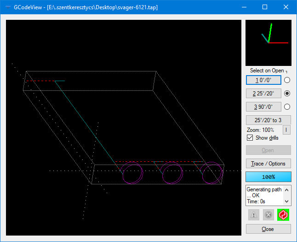This screenshot has width=297, height=242.
Task: Click the warning triangle icon
Action: [253, 215]
